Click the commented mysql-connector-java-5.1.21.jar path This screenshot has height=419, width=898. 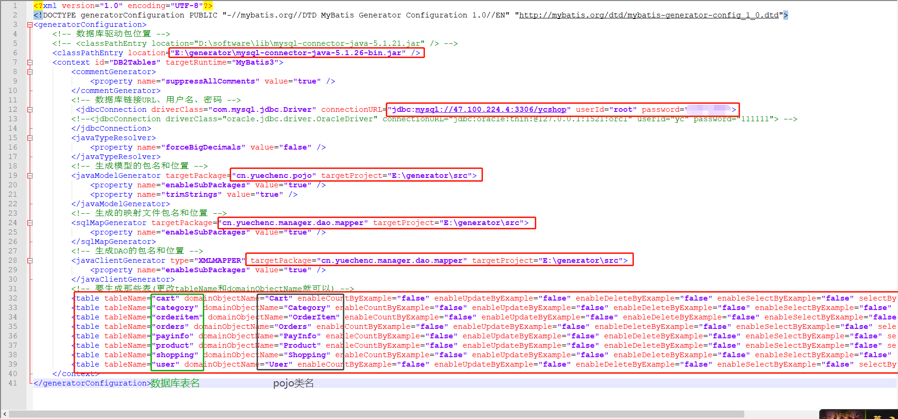tap(309, 43)
